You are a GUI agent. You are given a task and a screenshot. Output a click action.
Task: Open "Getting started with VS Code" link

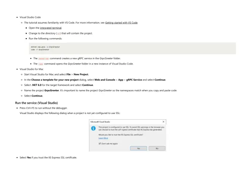[119, 23]
